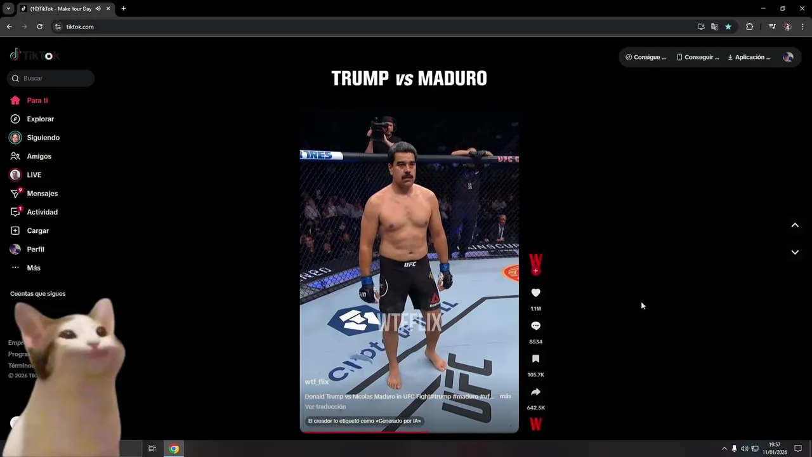The image size is (812, 457).
Task: Open a new browser tab
Action: coord(123,9)
